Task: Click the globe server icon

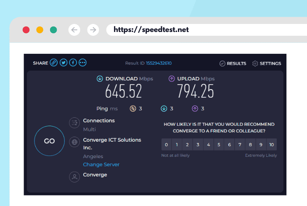Action: coord(74,142)
